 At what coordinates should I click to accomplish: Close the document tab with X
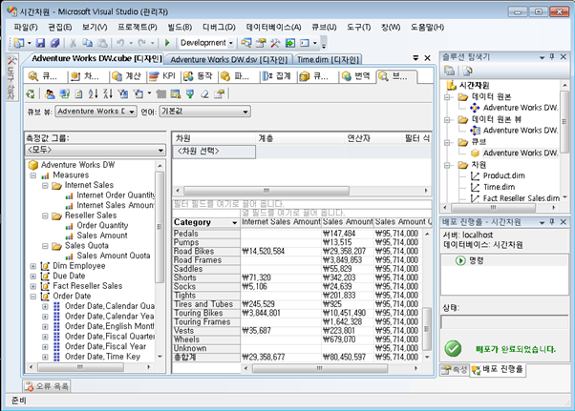427,58
